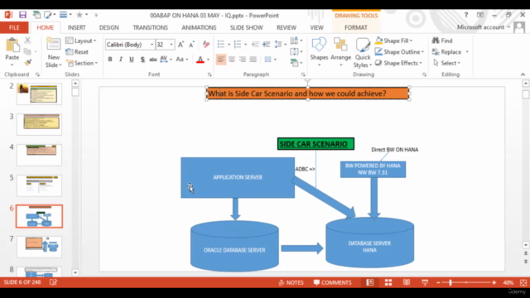Click the zoom slider handle
This screenshot has height=298, width=530.
click(x=450, y=282)
